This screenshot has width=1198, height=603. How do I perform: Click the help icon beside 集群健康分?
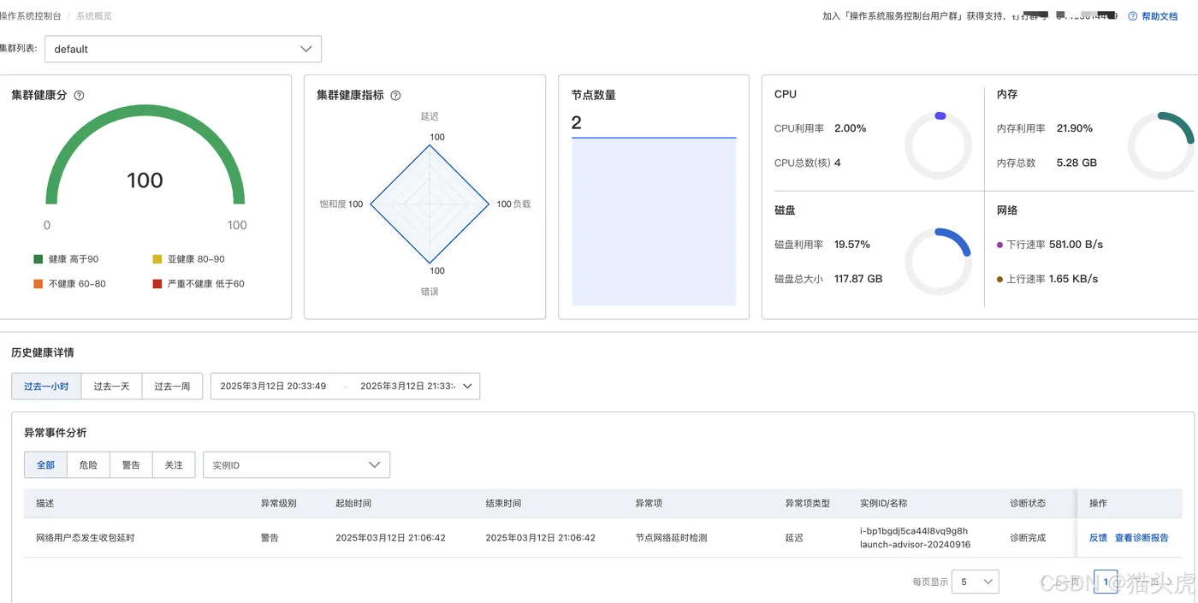tap(80, 96)
